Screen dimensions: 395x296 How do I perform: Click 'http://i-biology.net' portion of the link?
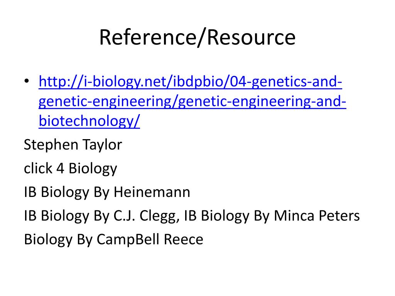[103, 82]
